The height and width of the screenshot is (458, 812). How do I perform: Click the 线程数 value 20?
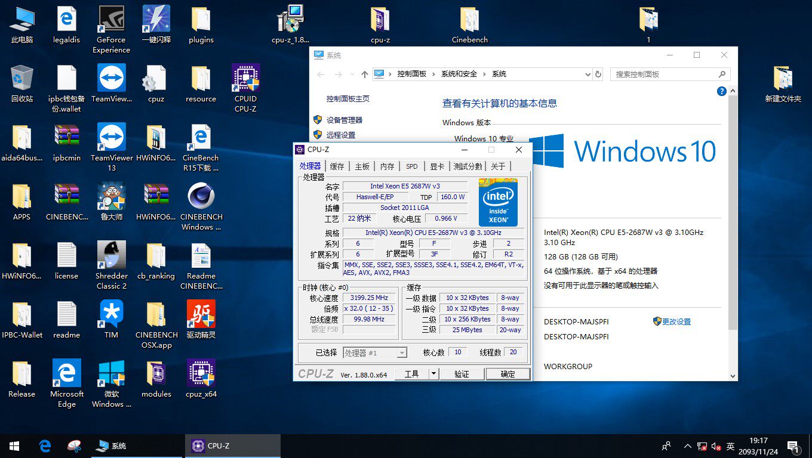(513, 352)
